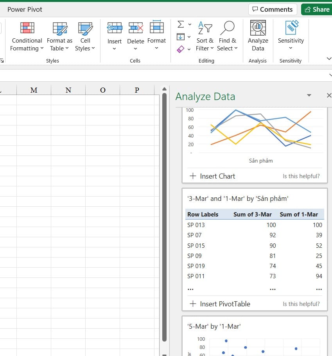Click the Comments button
The height and width of the screenshot is (356, 332).
(273, 9)
